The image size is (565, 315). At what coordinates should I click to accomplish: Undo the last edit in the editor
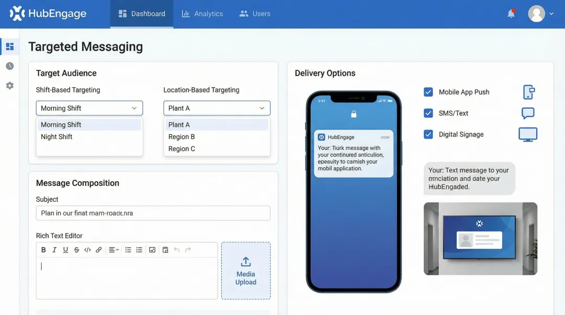point(178,250)
